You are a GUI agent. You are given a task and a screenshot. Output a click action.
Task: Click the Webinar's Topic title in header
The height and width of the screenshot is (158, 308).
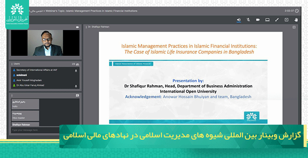point(92,11)
